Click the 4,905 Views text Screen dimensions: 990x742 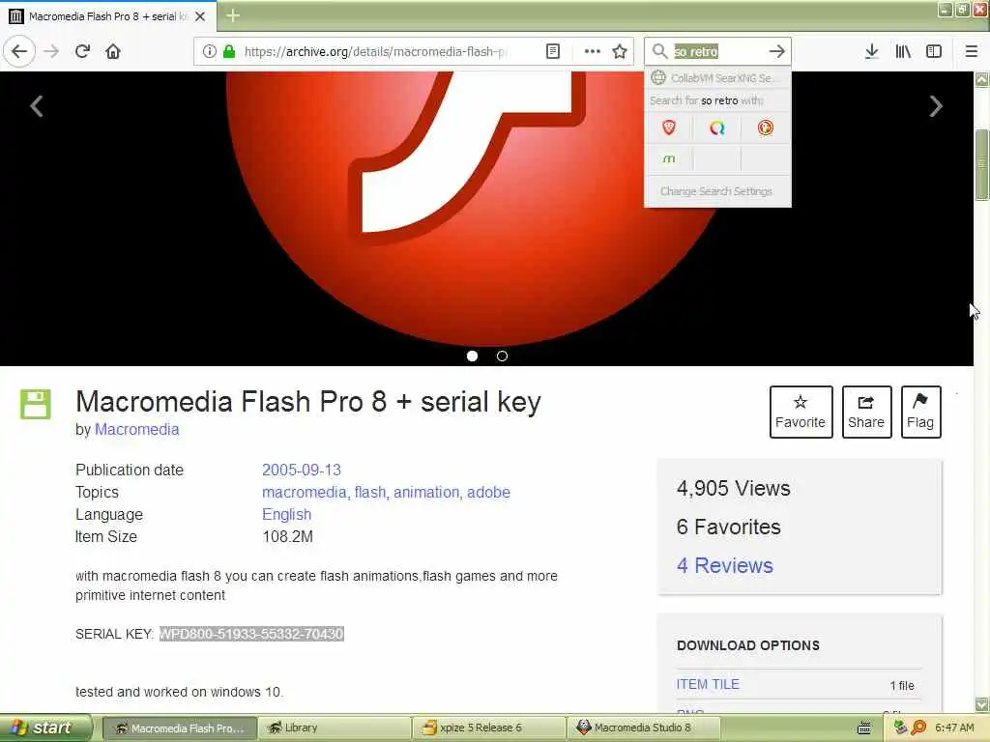point(734,488)
